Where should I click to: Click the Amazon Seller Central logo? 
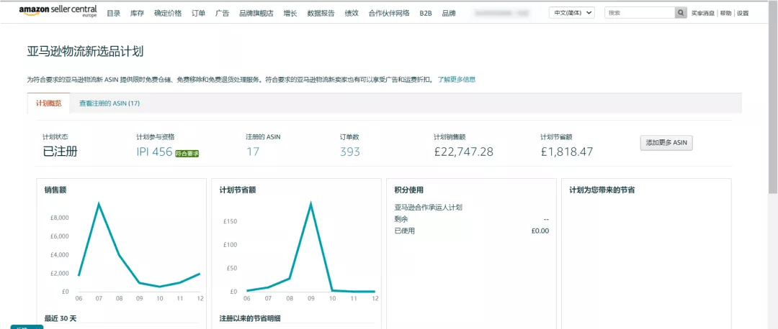(x=58, y=12)
